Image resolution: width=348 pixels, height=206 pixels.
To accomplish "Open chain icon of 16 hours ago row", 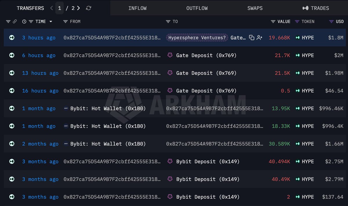I will [x=12, y=91].
